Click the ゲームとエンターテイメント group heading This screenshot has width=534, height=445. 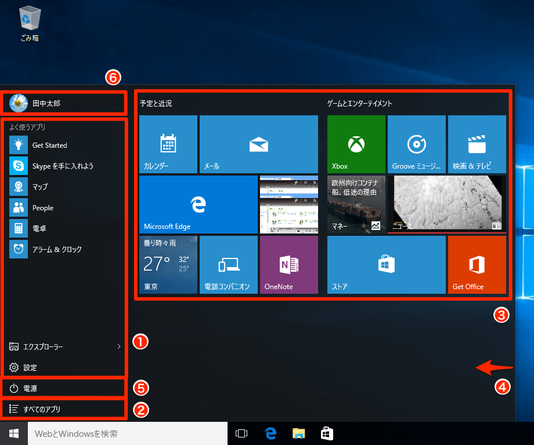coord(360,103)
